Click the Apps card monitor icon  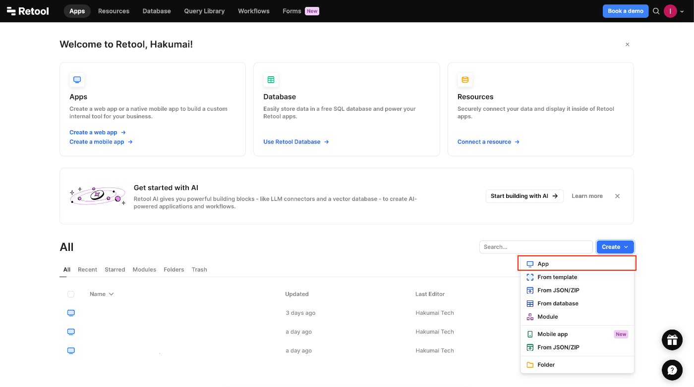[77, 80]
